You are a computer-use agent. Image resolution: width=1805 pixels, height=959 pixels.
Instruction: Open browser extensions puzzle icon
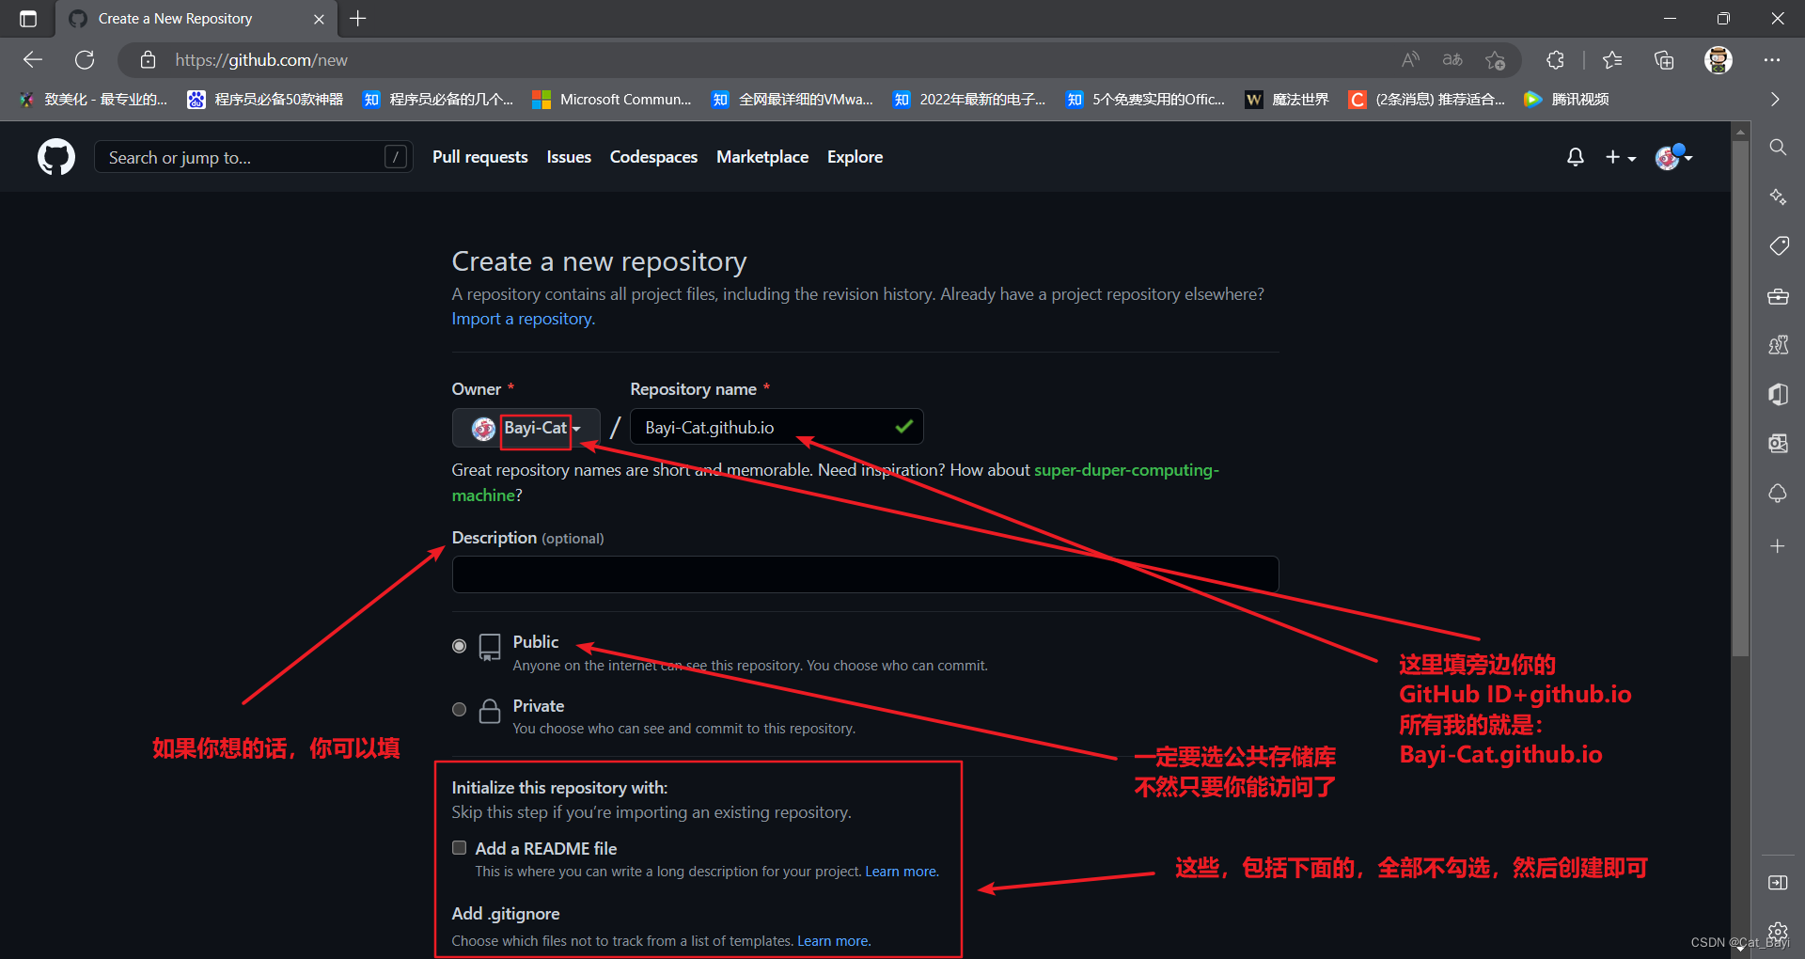(1555, 60)
